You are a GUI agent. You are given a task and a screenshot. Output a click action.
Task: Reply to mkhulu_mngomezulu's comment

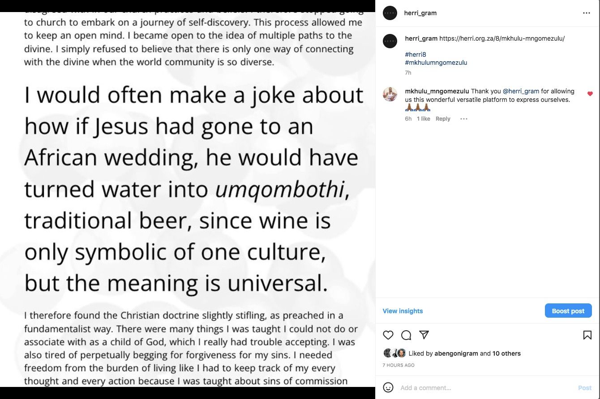point(443,119)
